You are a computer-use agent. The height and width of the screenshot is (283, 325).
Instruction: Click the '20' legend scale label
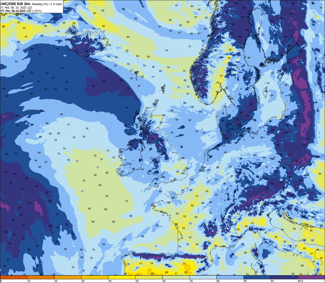[x=56, y=281]
